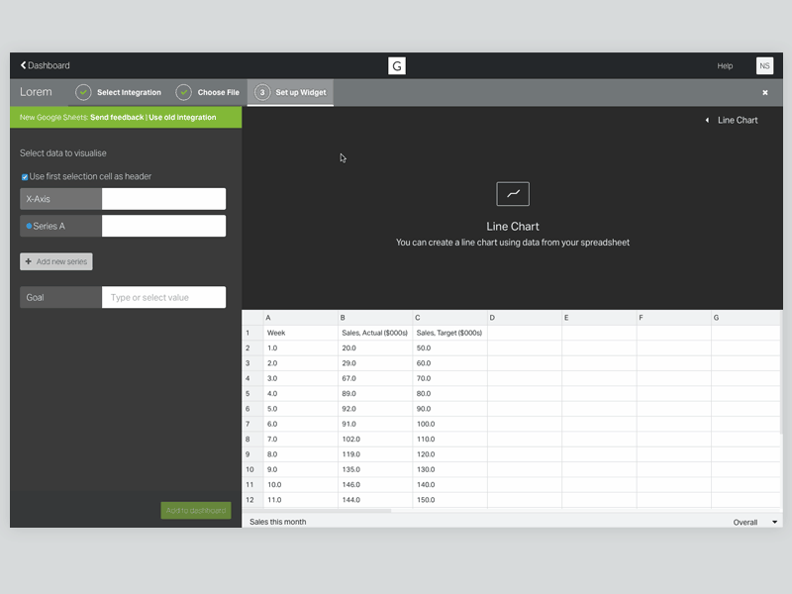Screen dimensions: 792x594
Task: Select the cell with value 100.0
Action: 450,424
